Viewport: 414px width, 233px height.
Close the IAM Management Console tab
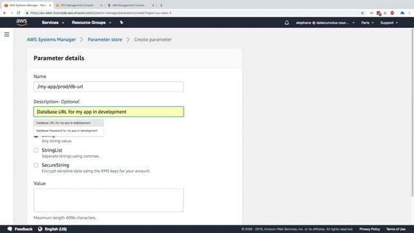click(153, 5)
